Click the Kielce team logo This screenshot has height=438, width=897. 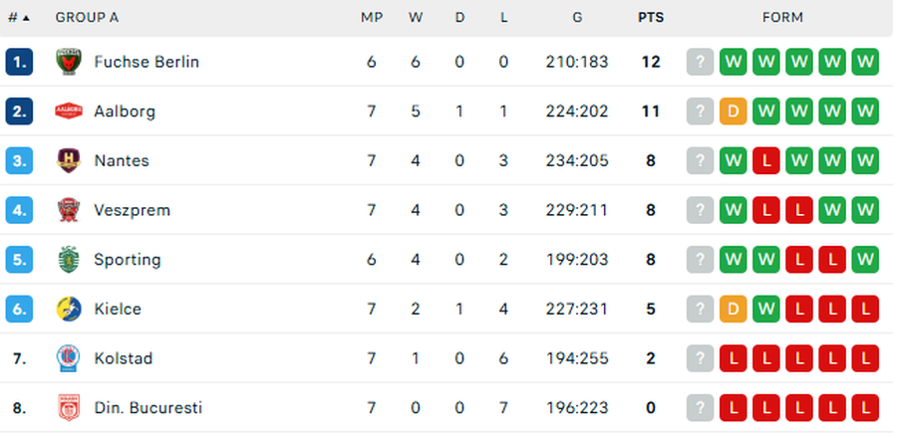68,309
